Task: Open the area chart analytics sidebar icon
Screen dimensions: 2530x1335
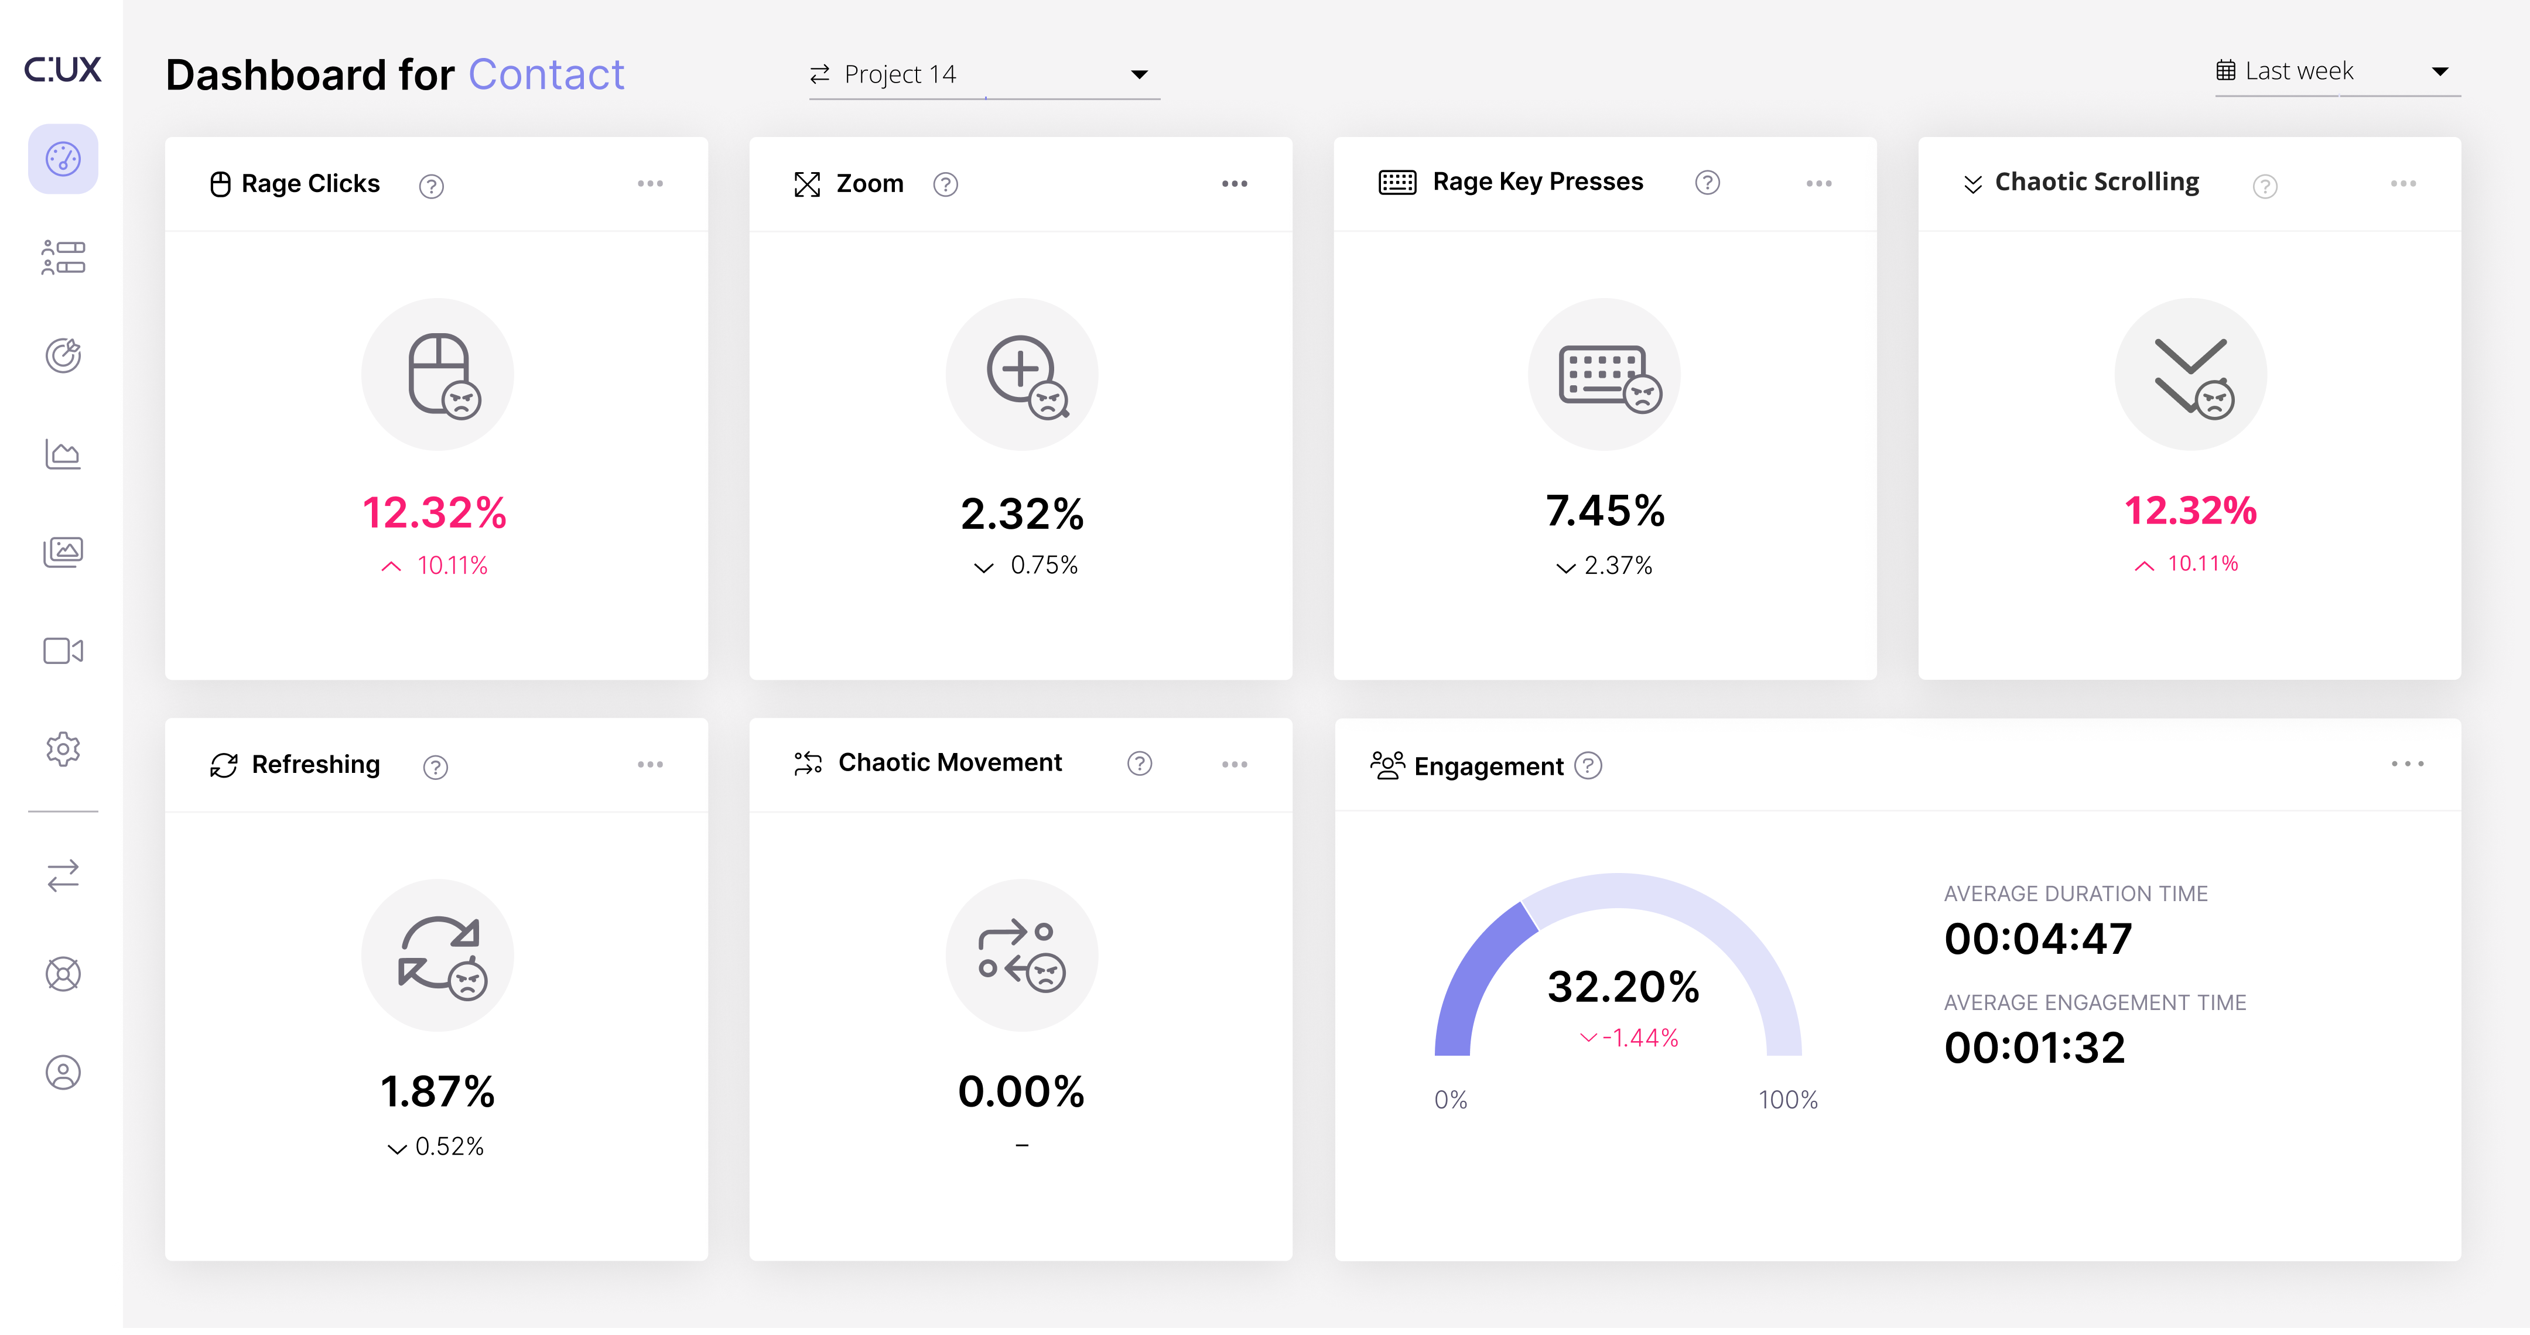Action: (63, 454)
